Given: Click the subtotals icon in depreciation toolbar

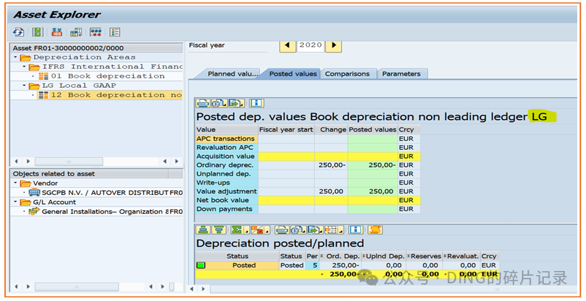Looking at the screenshot, I should click(259, 229).
